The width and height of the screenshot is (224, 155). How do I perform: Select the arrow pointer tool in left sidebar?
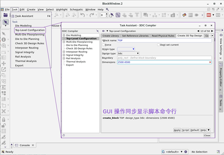point(6,22)
